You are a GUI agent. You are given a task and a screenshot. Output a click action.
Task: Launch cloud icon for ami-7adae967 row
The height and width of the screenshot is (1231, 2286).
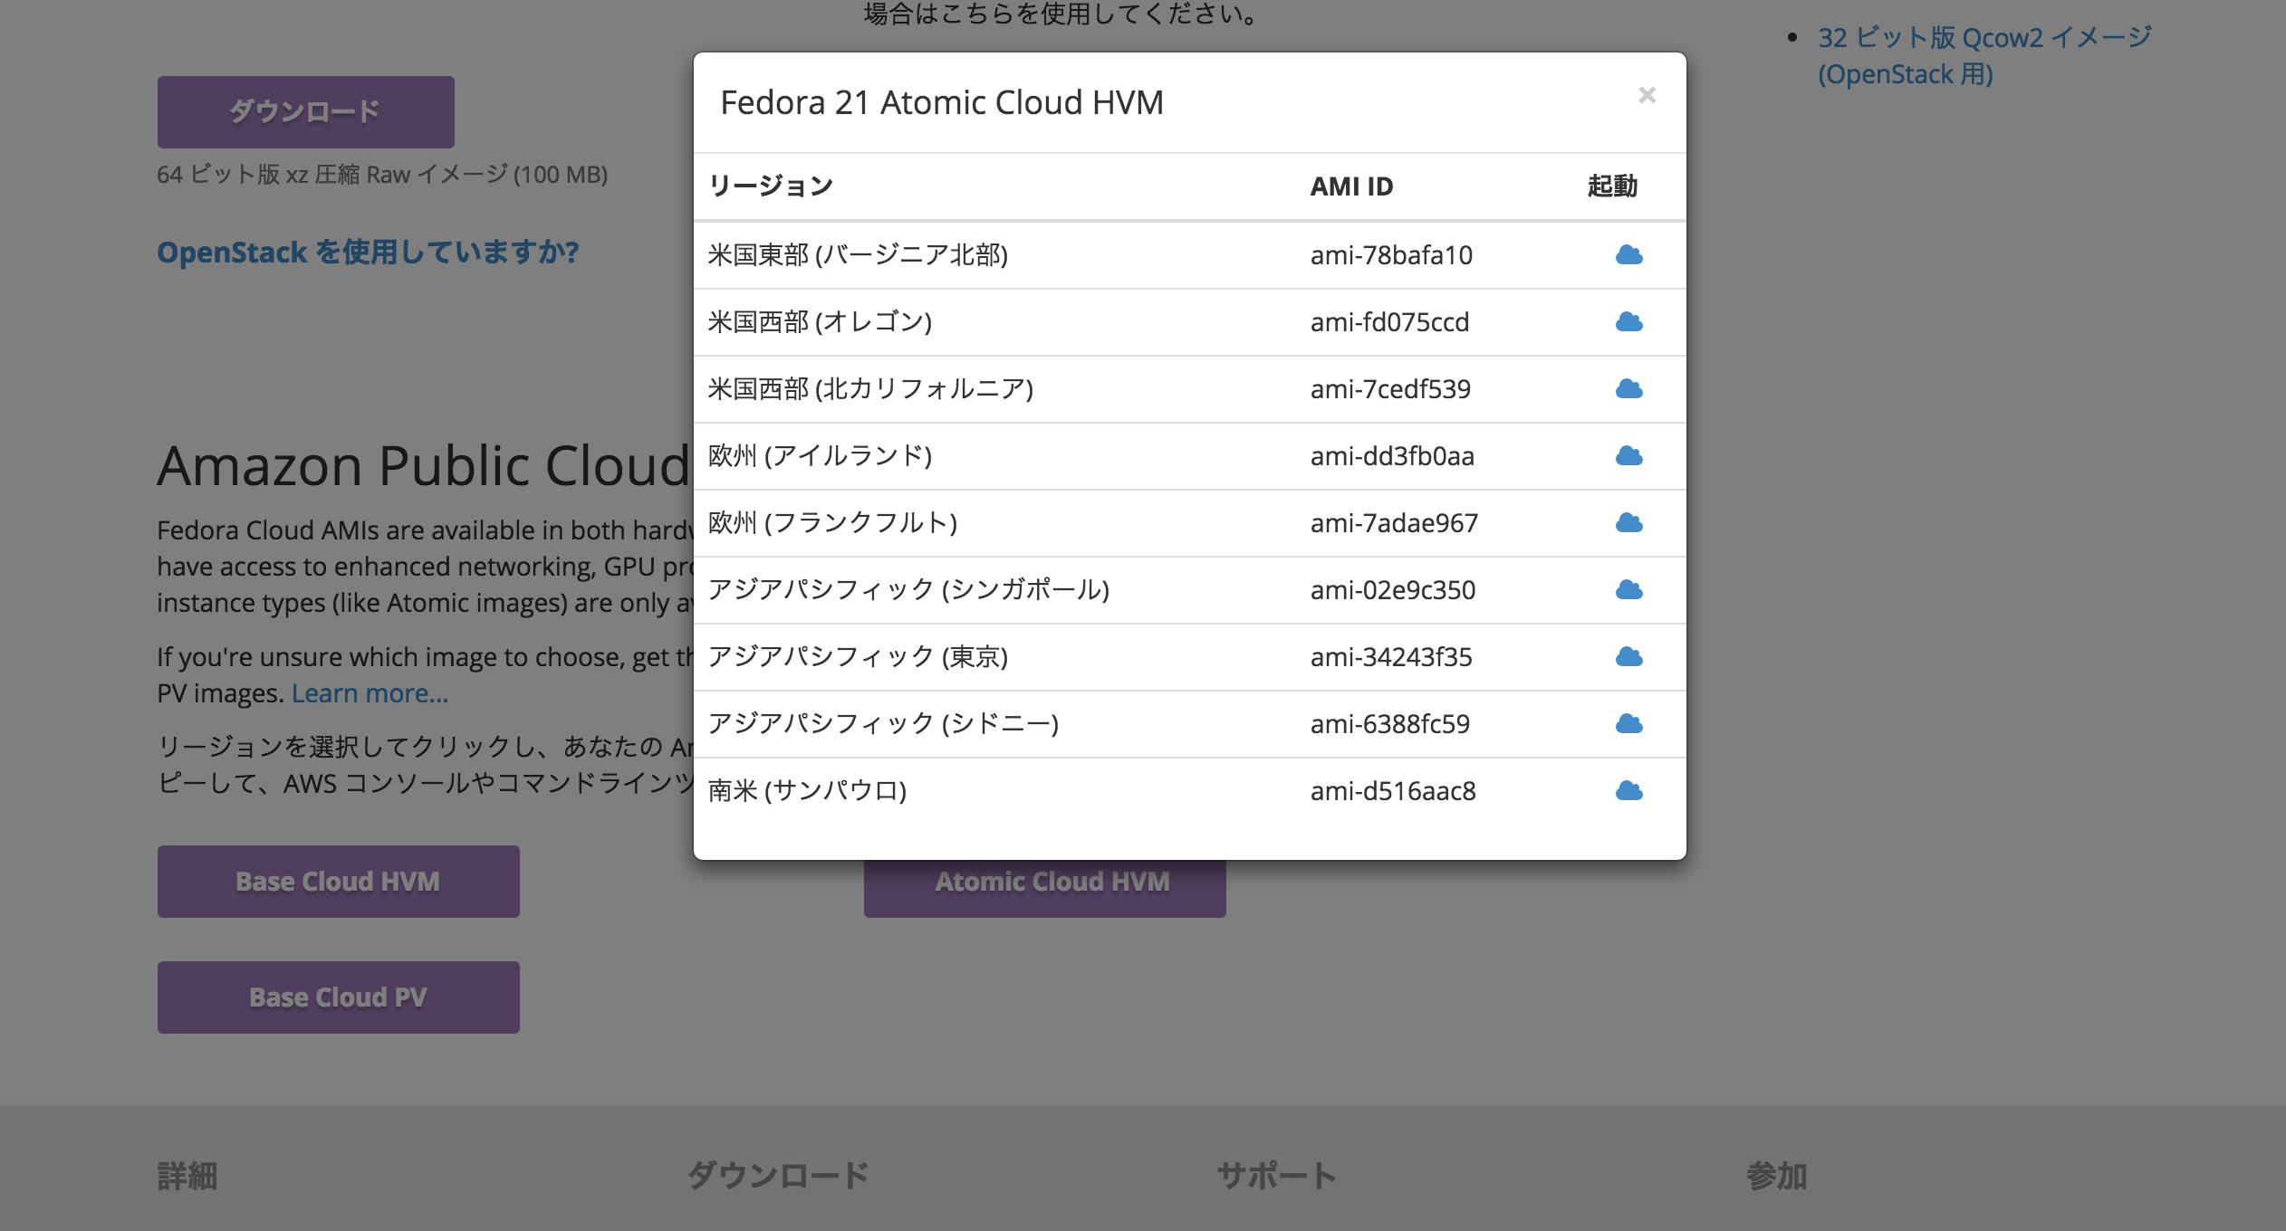point(1628,523)
